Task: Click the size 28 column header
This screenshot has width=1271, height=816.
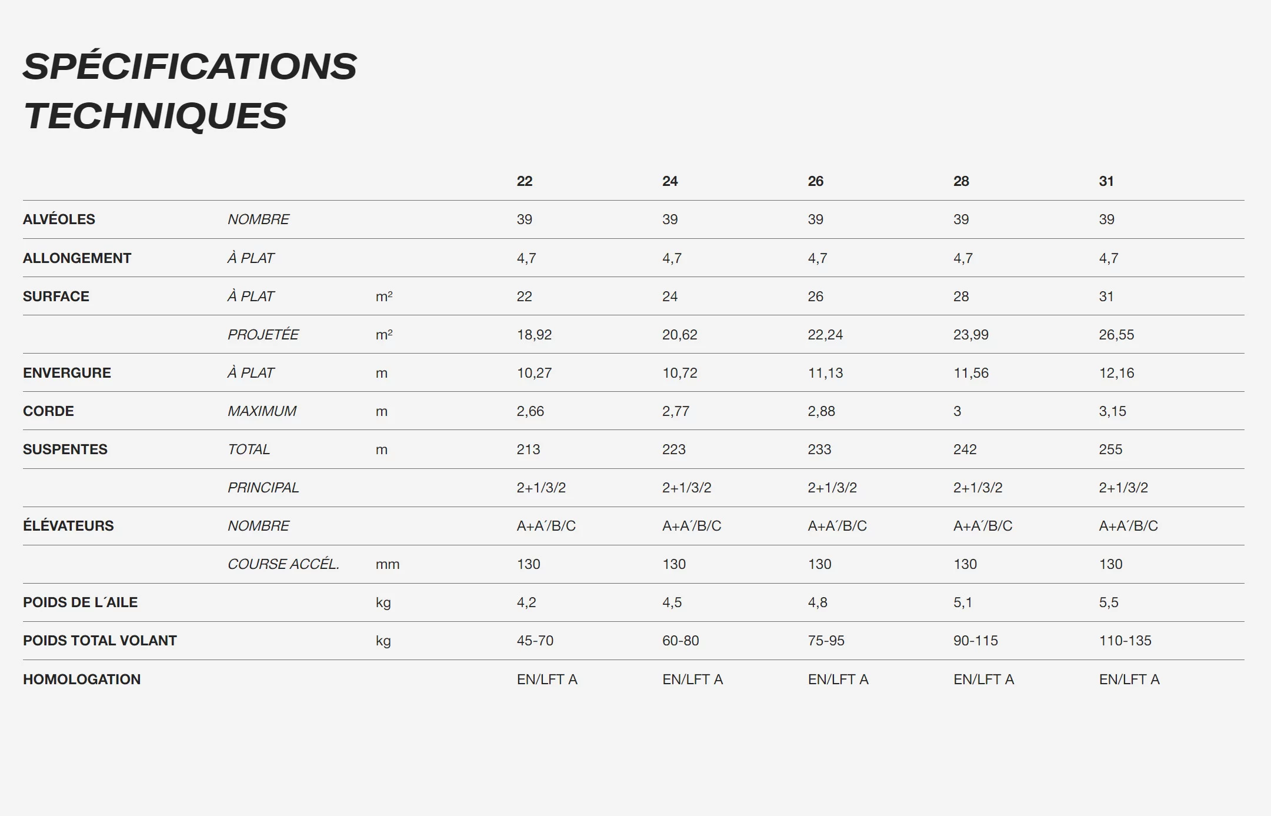Action: point(961,181)
